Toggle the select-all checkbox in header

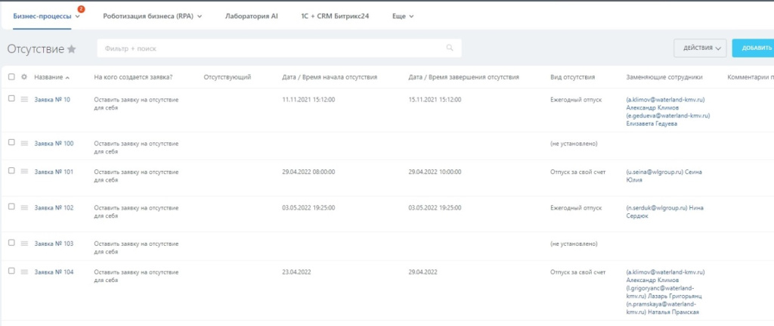click(x=11, y=77)
